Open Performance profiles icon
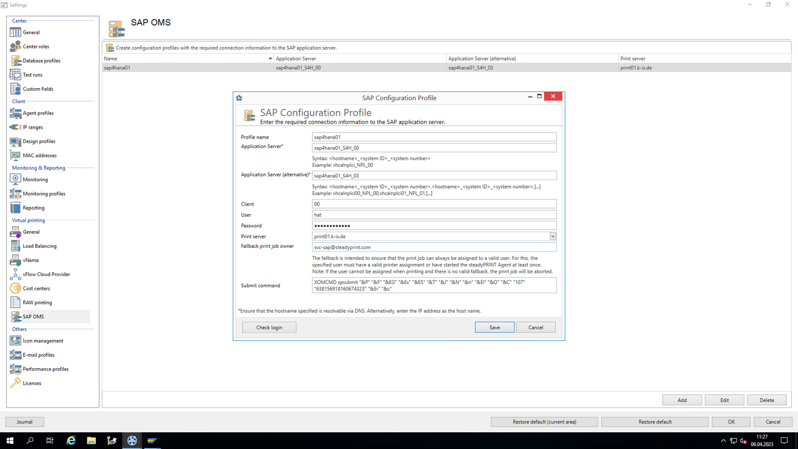798x449 pixels. pyautogui.click(x=16, y=369)
